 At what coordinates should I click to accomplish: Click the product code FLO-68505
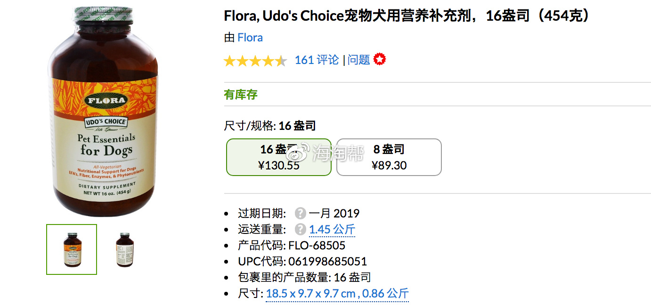pyautogui.click(x=317, y=246)
